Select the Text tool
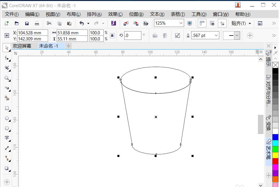 [6, 138]
